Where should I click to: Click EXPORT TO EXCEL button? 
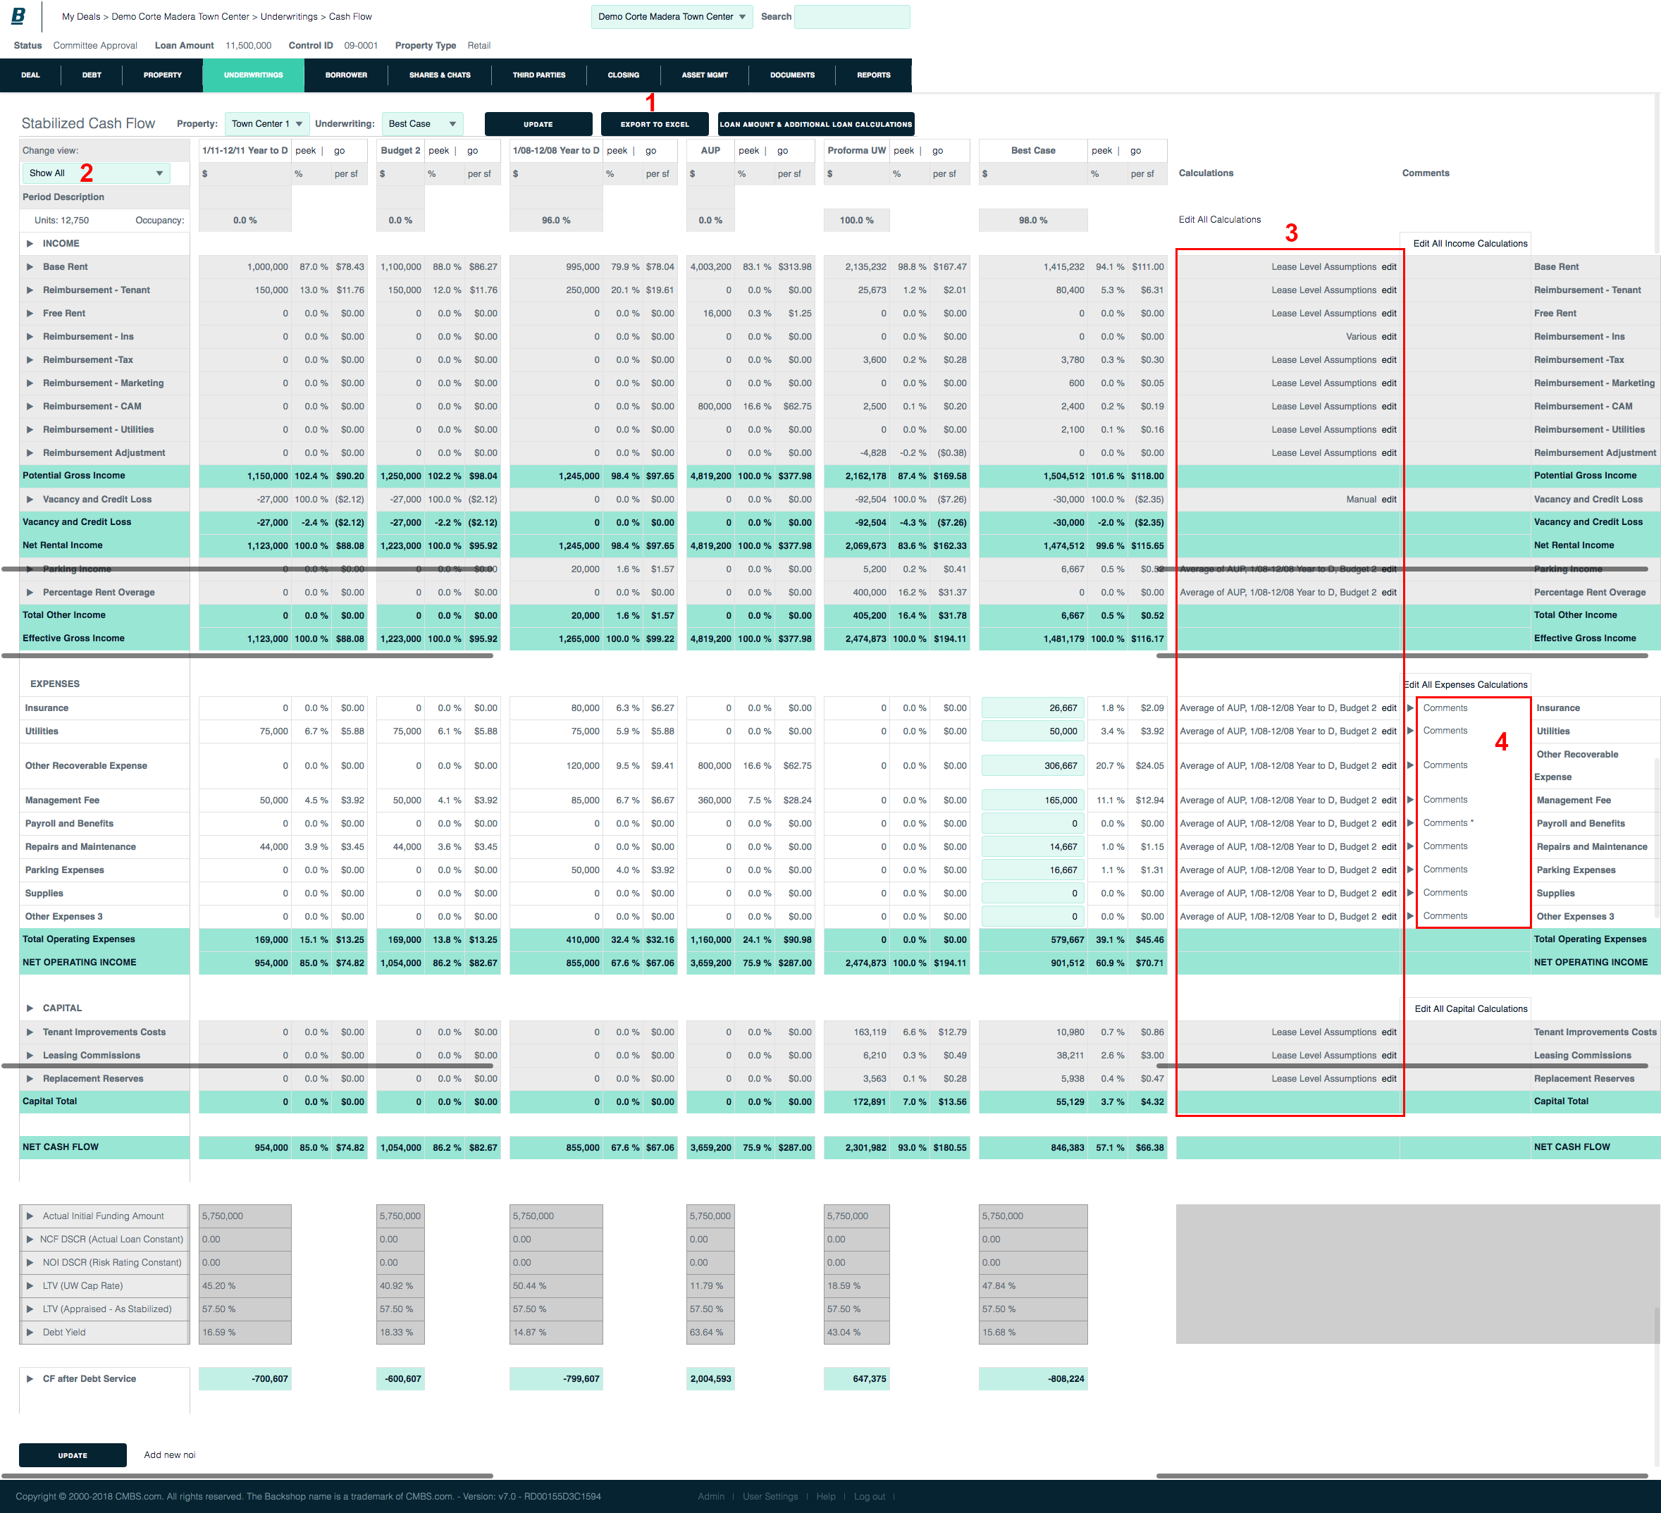click(654, 125)
